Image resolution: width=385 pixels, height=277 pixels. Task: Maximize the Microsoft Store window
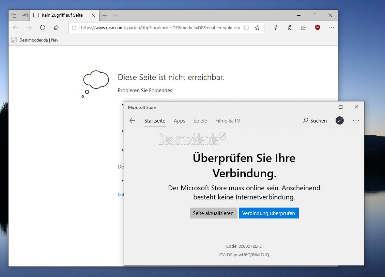(x=341, y=107)
